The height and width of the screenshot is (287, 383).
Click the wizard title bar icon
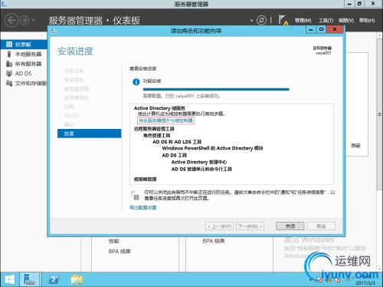tap(54, 31)
